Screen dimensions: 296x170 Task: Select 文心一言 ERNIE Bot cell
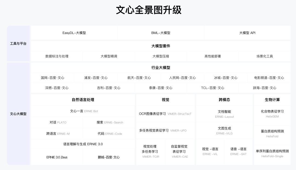point(83,111)
